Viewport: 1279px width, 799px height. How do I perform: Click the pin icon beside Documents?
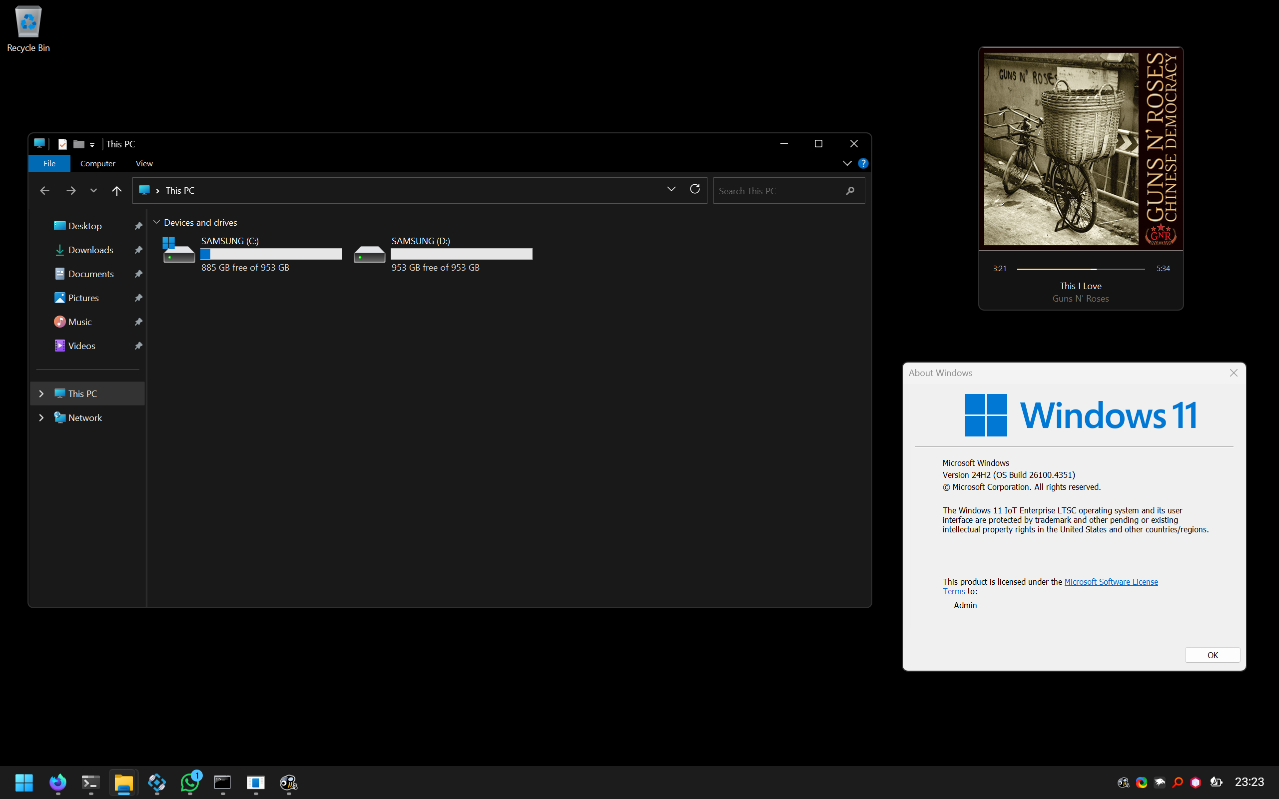[x=138, y=274]
